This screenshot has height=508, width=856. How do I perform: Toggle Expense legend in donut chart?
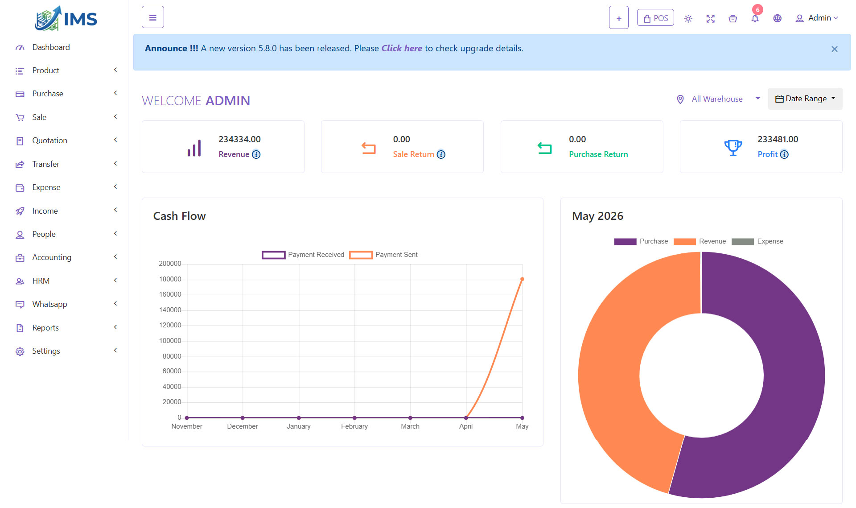758,241
